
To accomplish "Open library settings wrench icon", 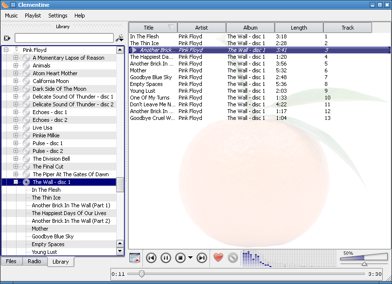I will [x=120, y=38].
